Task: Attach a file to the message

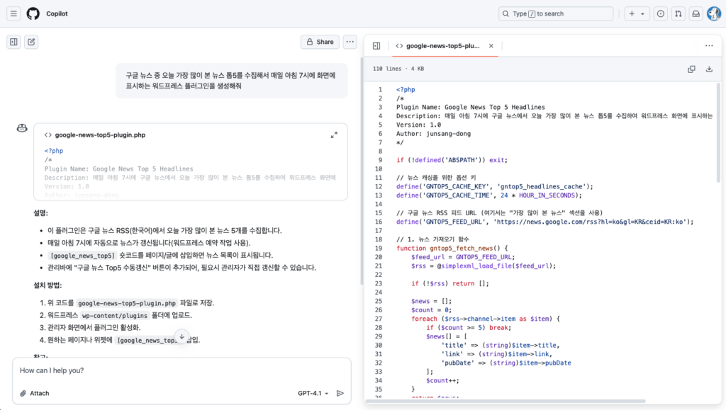Action: [x=35, y=394]
